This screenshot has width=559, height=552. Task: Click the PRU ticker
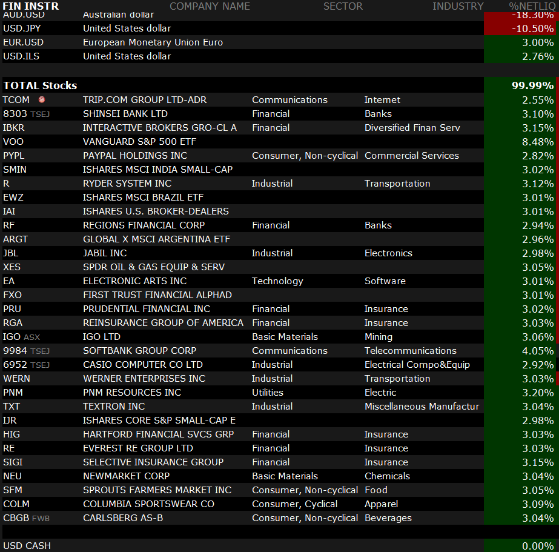tap(12, 308)
